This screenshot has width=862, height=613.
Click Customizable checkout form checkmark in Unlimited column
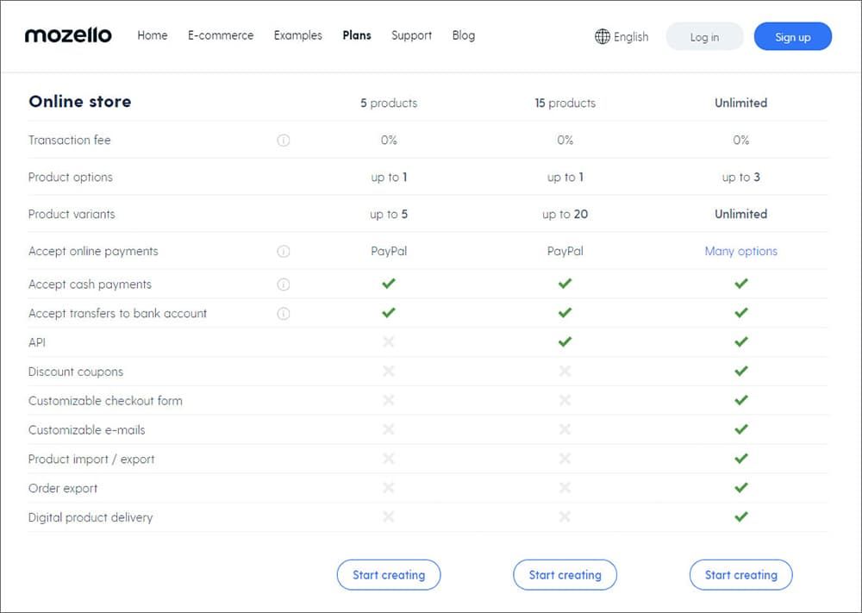[x=741, y=400]
